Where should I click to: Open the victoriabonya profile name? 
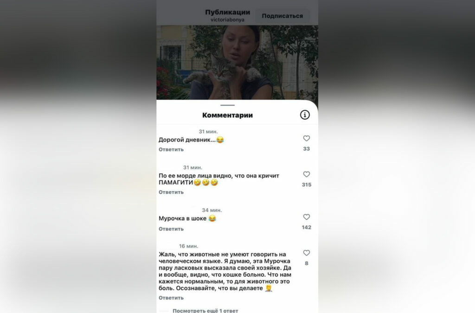pos(227,19)
